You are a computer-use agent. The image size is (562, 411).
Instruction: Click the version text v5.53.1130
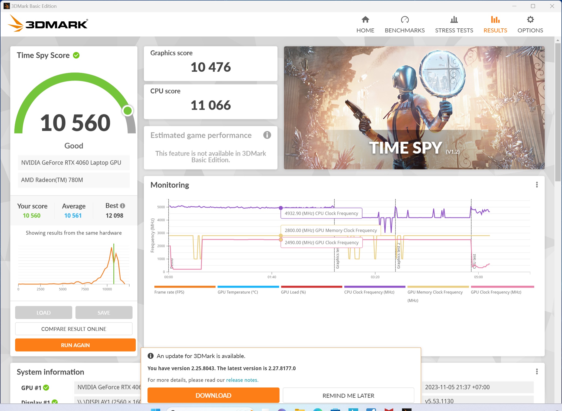coord(439,401)
